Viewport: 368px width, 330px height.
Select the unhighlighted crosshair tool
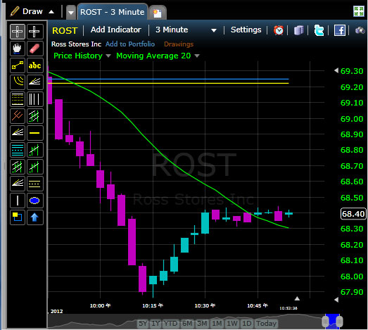click(35, 32)
